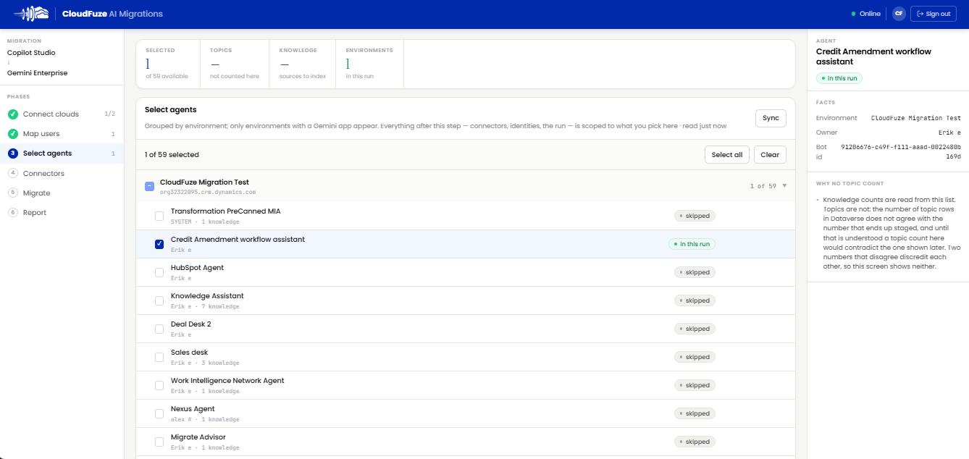Screen dimensions: 969x459
Task: Click the step 5 Migrate circle
Action: (12, 193)
